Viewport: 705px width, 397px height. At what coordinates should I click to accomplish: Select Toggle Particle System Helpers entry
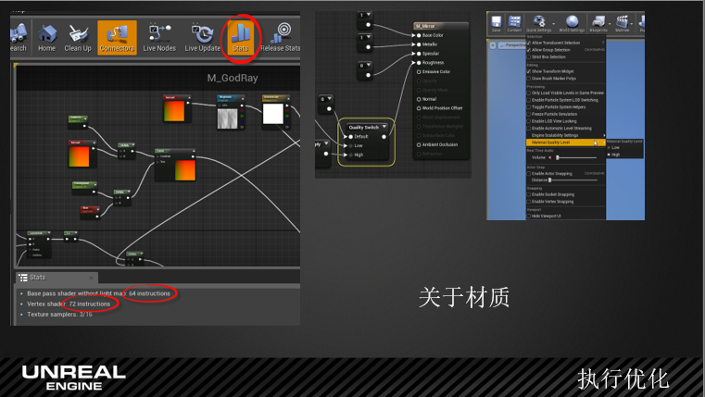click(566, 107)
